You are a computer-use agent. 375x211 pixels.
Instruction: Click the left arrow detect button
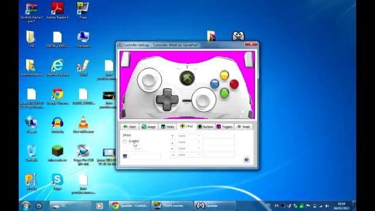[172, 149]
